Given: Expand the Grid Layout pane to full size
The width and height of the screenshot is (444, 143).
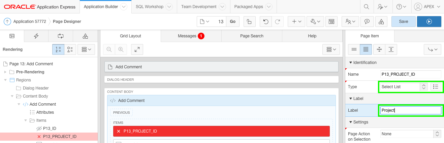Looking at the screenshot, I should pos(137,49).
